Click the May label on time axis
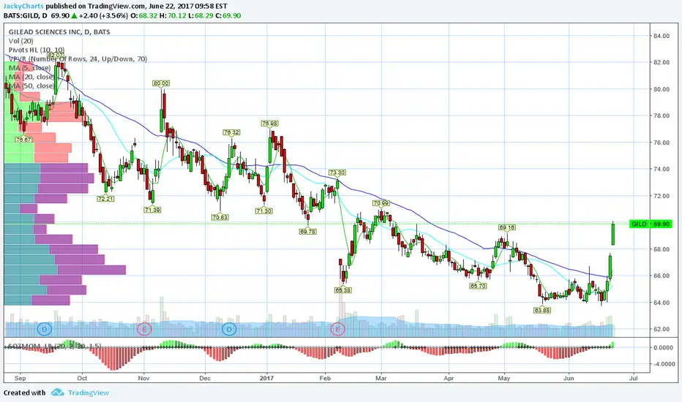Image resolution: width=682 pixels, height=402 pixels. [x=504, y=378]
